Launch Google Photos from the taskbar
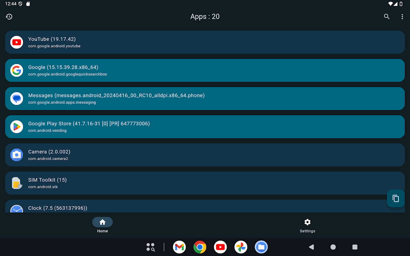 pyautogui.click(x=241, y=247)
